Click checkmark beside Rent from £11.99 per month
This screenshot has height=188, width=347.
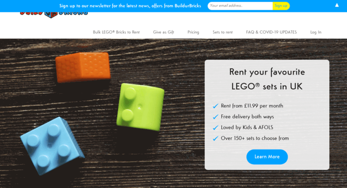coord(215,106)
